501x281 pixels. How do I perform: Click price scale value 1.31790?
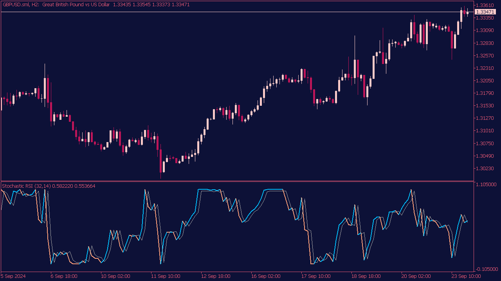pyautogui.click(x=485, y=93)
